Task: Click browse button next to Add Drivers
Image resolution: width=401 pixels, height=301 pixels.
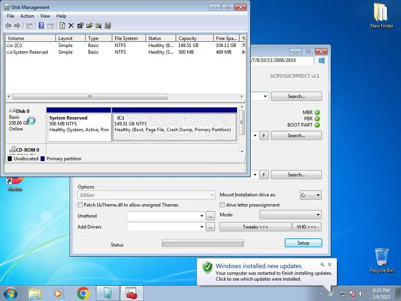Action: [x=210, y=227]
